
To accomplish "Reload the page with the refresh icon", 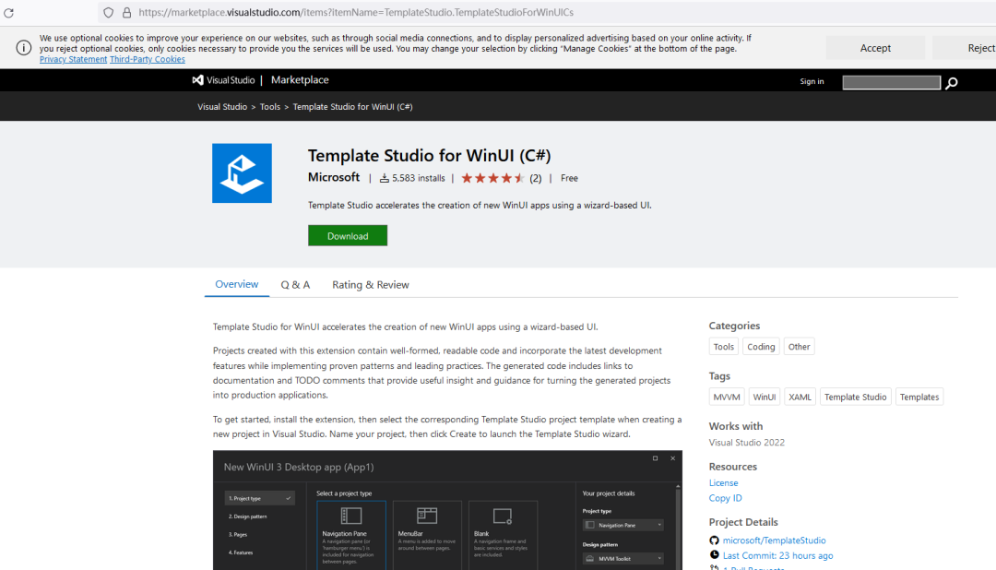I will pyautogui.click(x=9, y=12).
